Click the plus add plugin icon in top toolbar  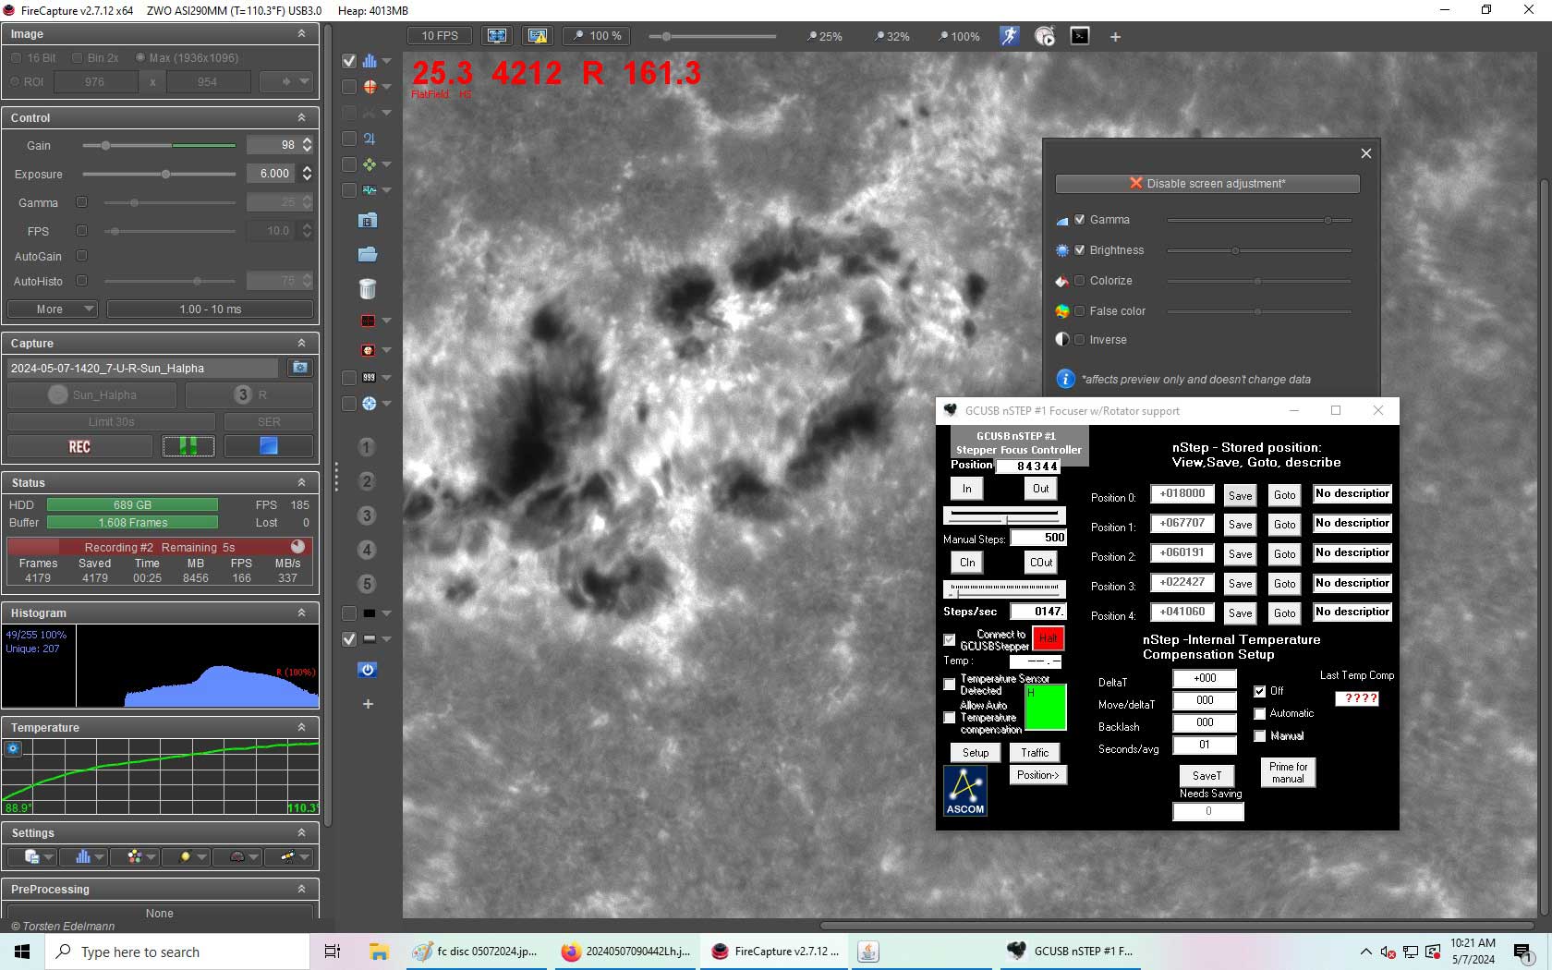pyautogui.click(x=1115, y=37)
